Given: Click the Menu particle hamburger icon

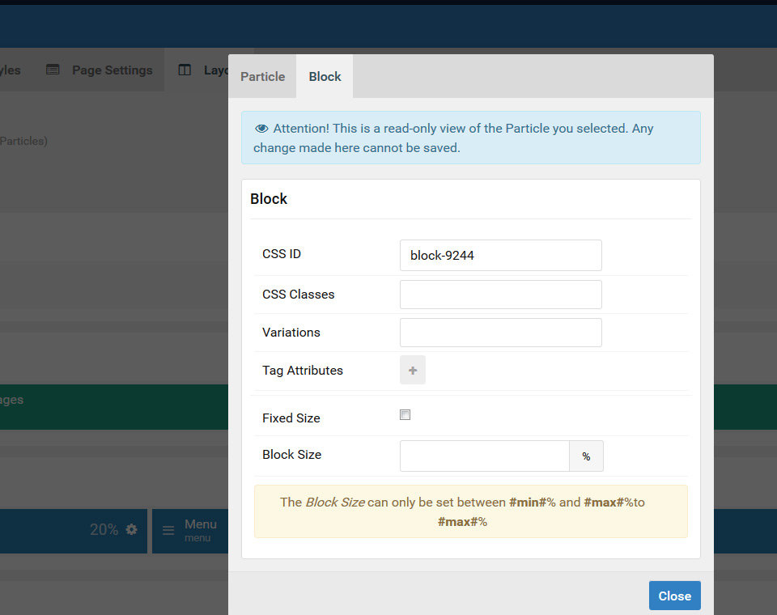Looking at the screenshot, I should [x=168, y=530].
